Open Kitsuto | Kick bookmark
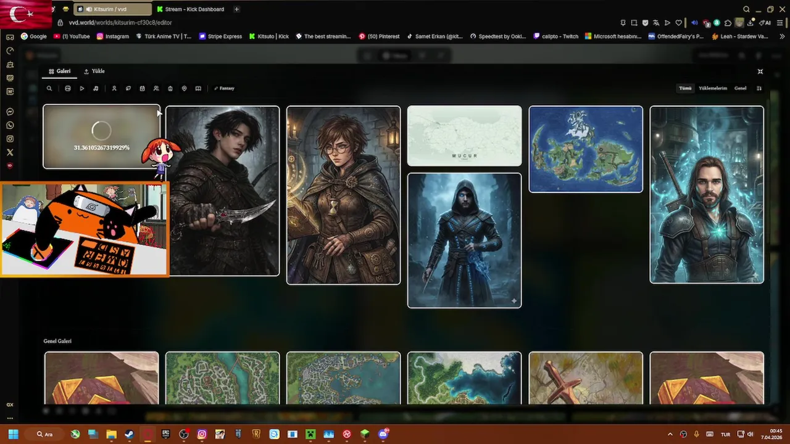The width and height of the screenshot is (790, 444). click(269, 36)
